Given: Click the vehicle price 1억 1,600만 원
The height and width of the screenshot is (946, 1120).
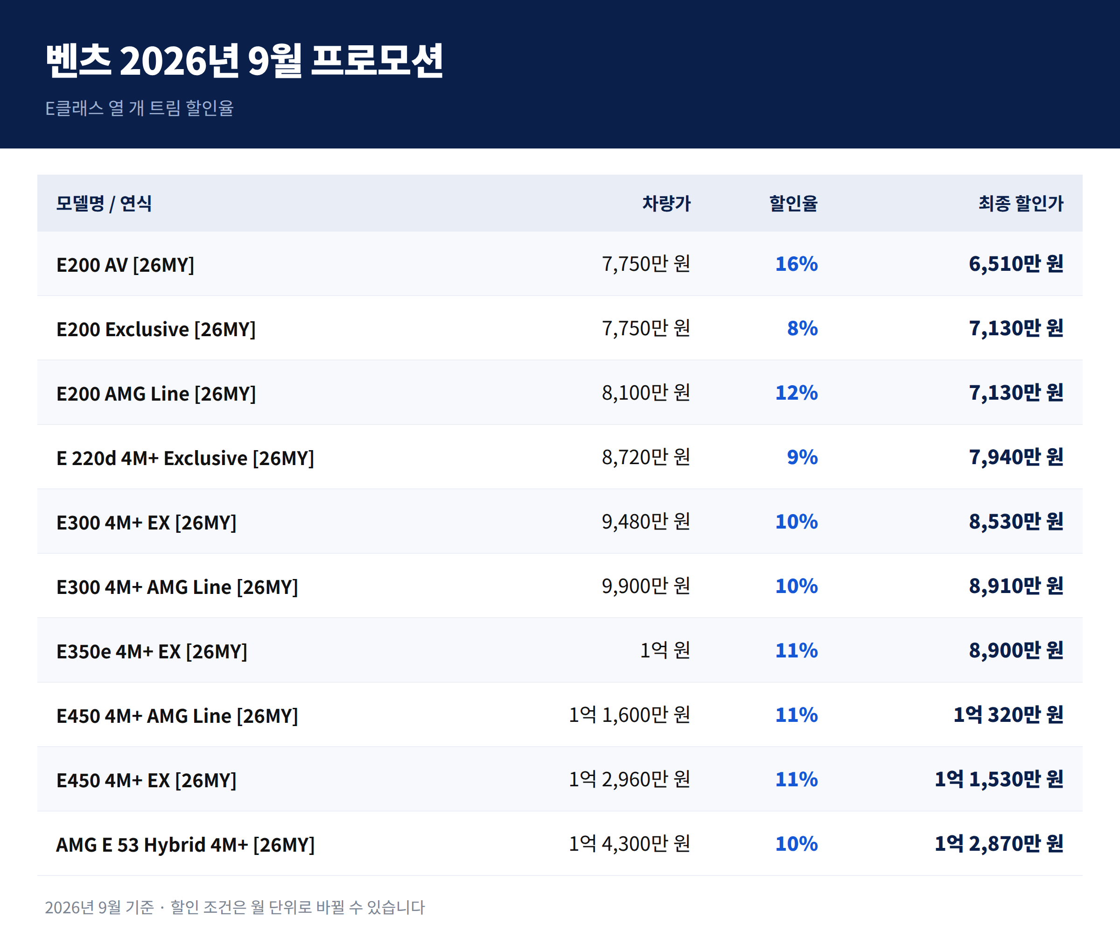Looking at the screenshot, I should (x=629, y=714).
